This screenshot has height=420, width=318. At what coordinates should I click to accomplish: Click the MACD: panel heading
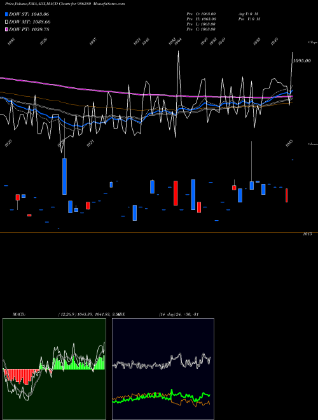click(19, 314)
